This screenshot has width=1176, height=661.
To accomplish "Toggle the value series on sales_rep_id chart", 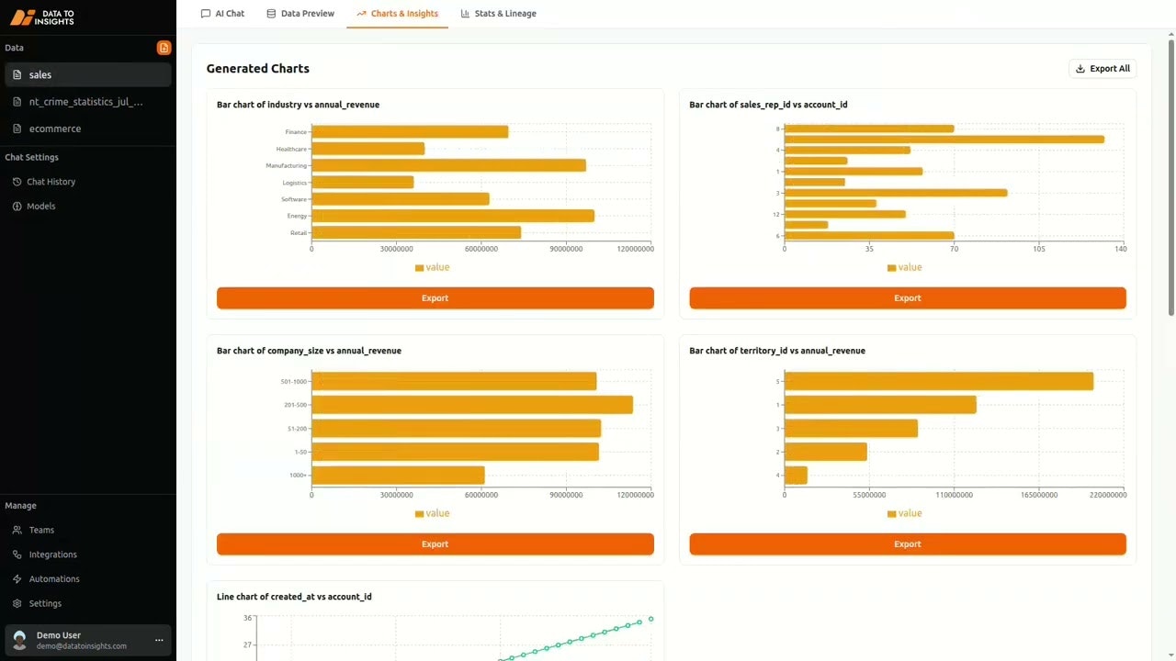I will click(904, 267).
